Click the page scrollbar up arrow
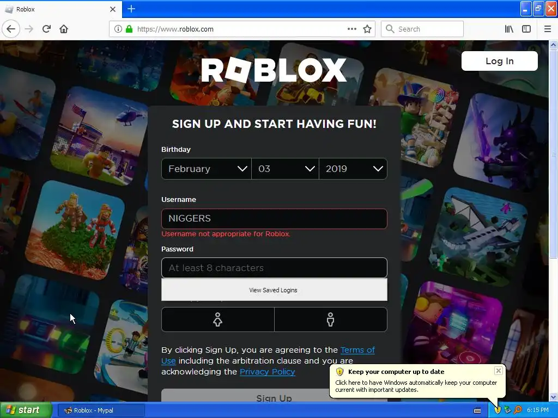This screenshot has height=418, width=558. click(x=553, y=45)
